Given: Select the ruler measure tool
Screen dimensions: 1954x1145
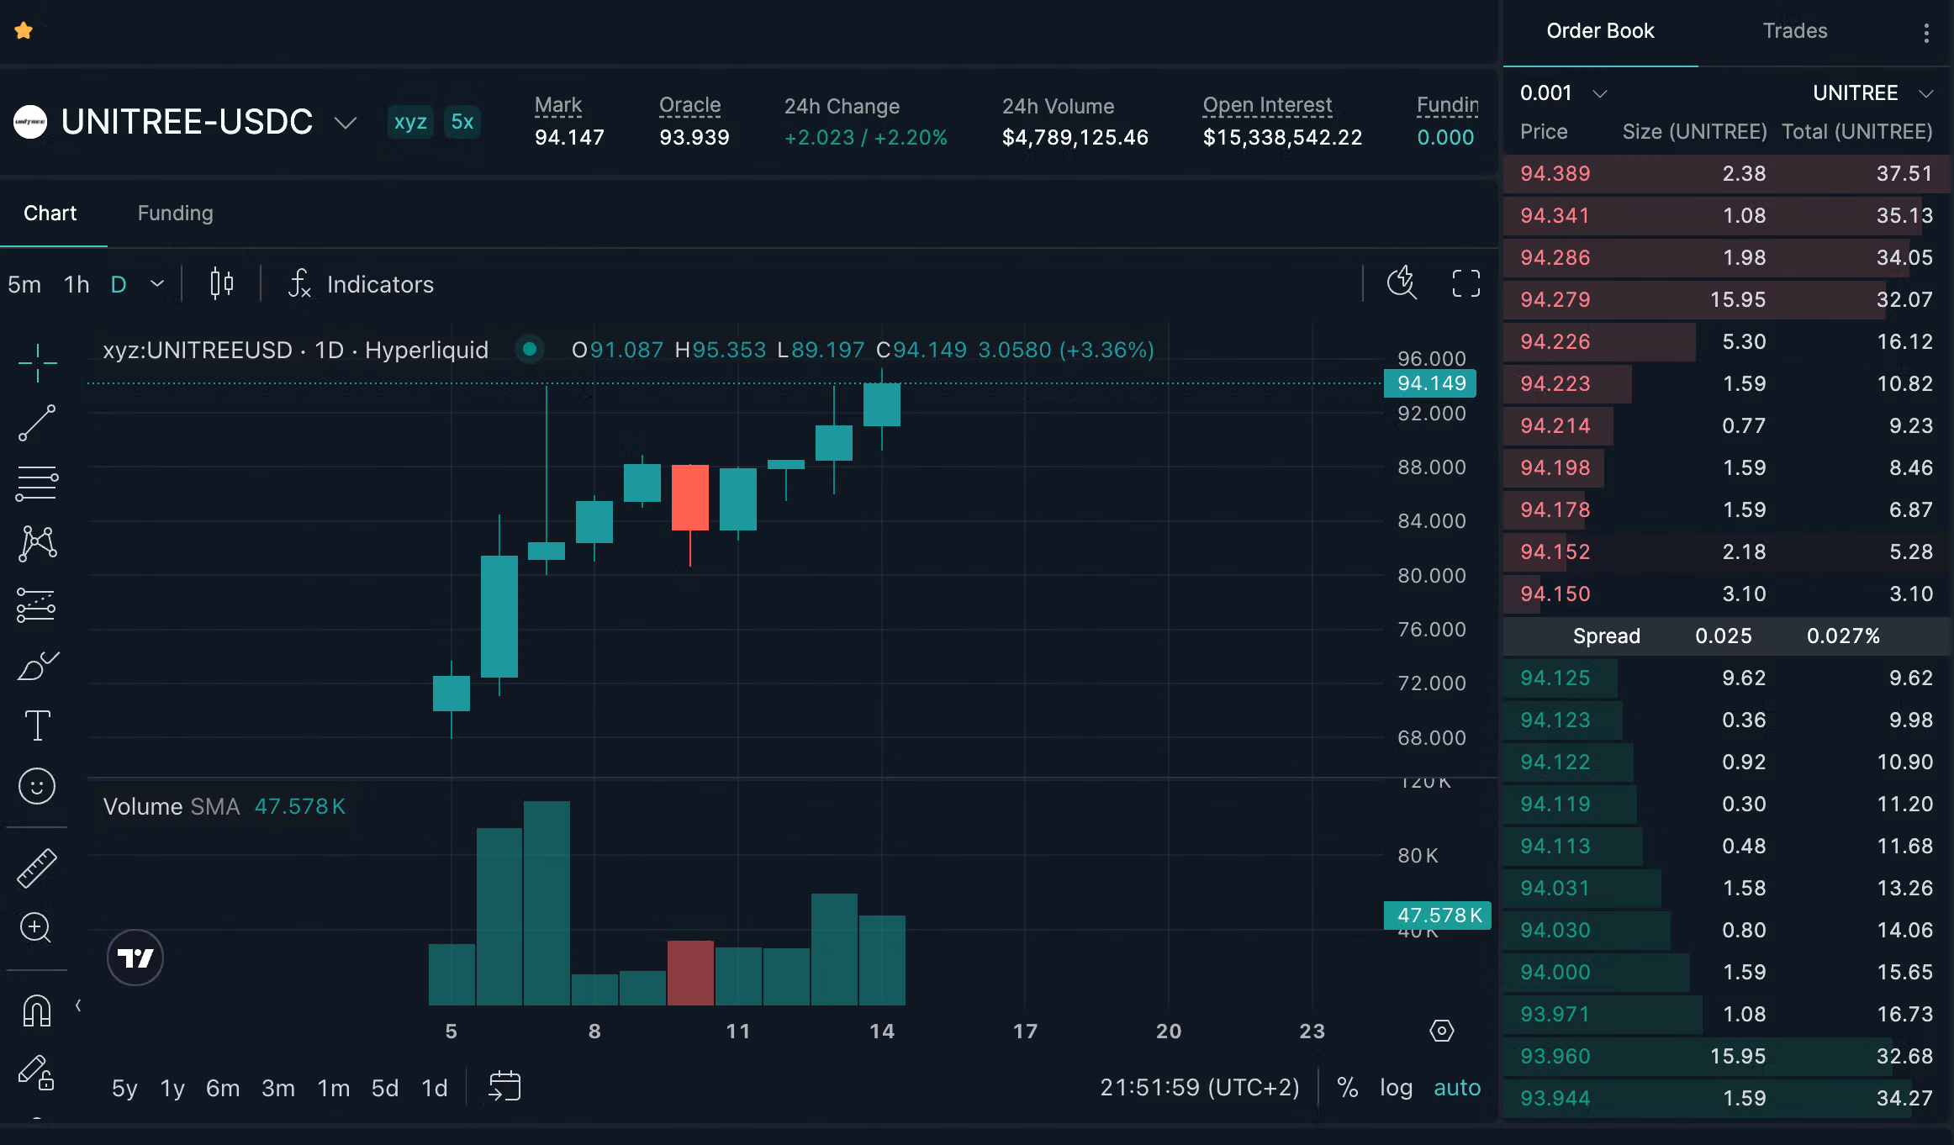Looking at the screenshot, I should coord(37,868).
